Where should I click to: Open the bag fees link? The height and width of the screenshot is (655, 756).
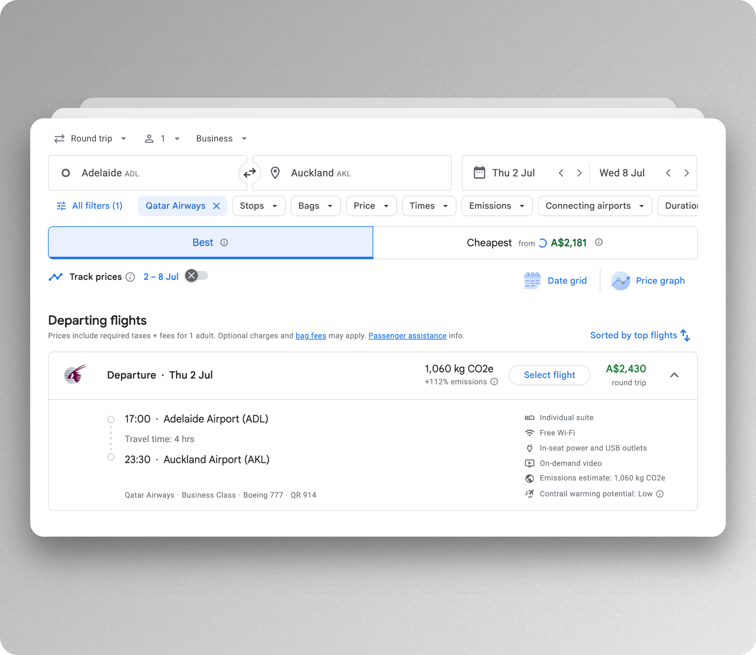click(311, 336)
